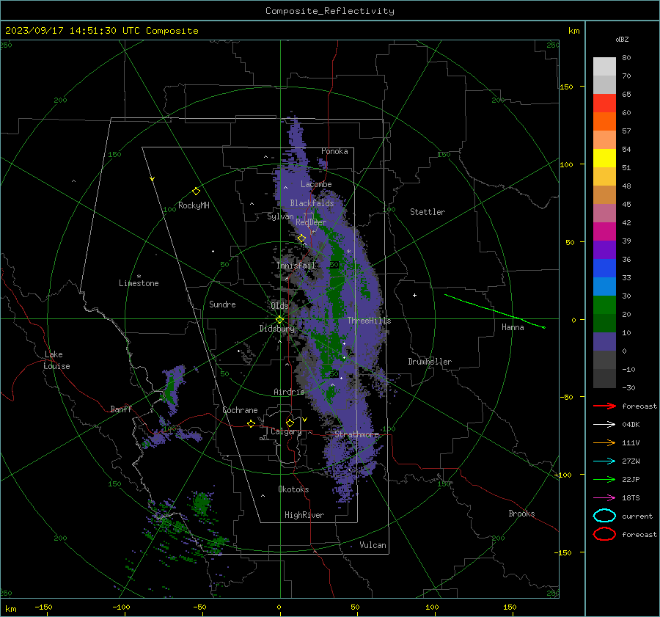Screen dimensions: 660x617
Task: Click the orange 111V arrow legend icon
Action: (x=604, y=442)
